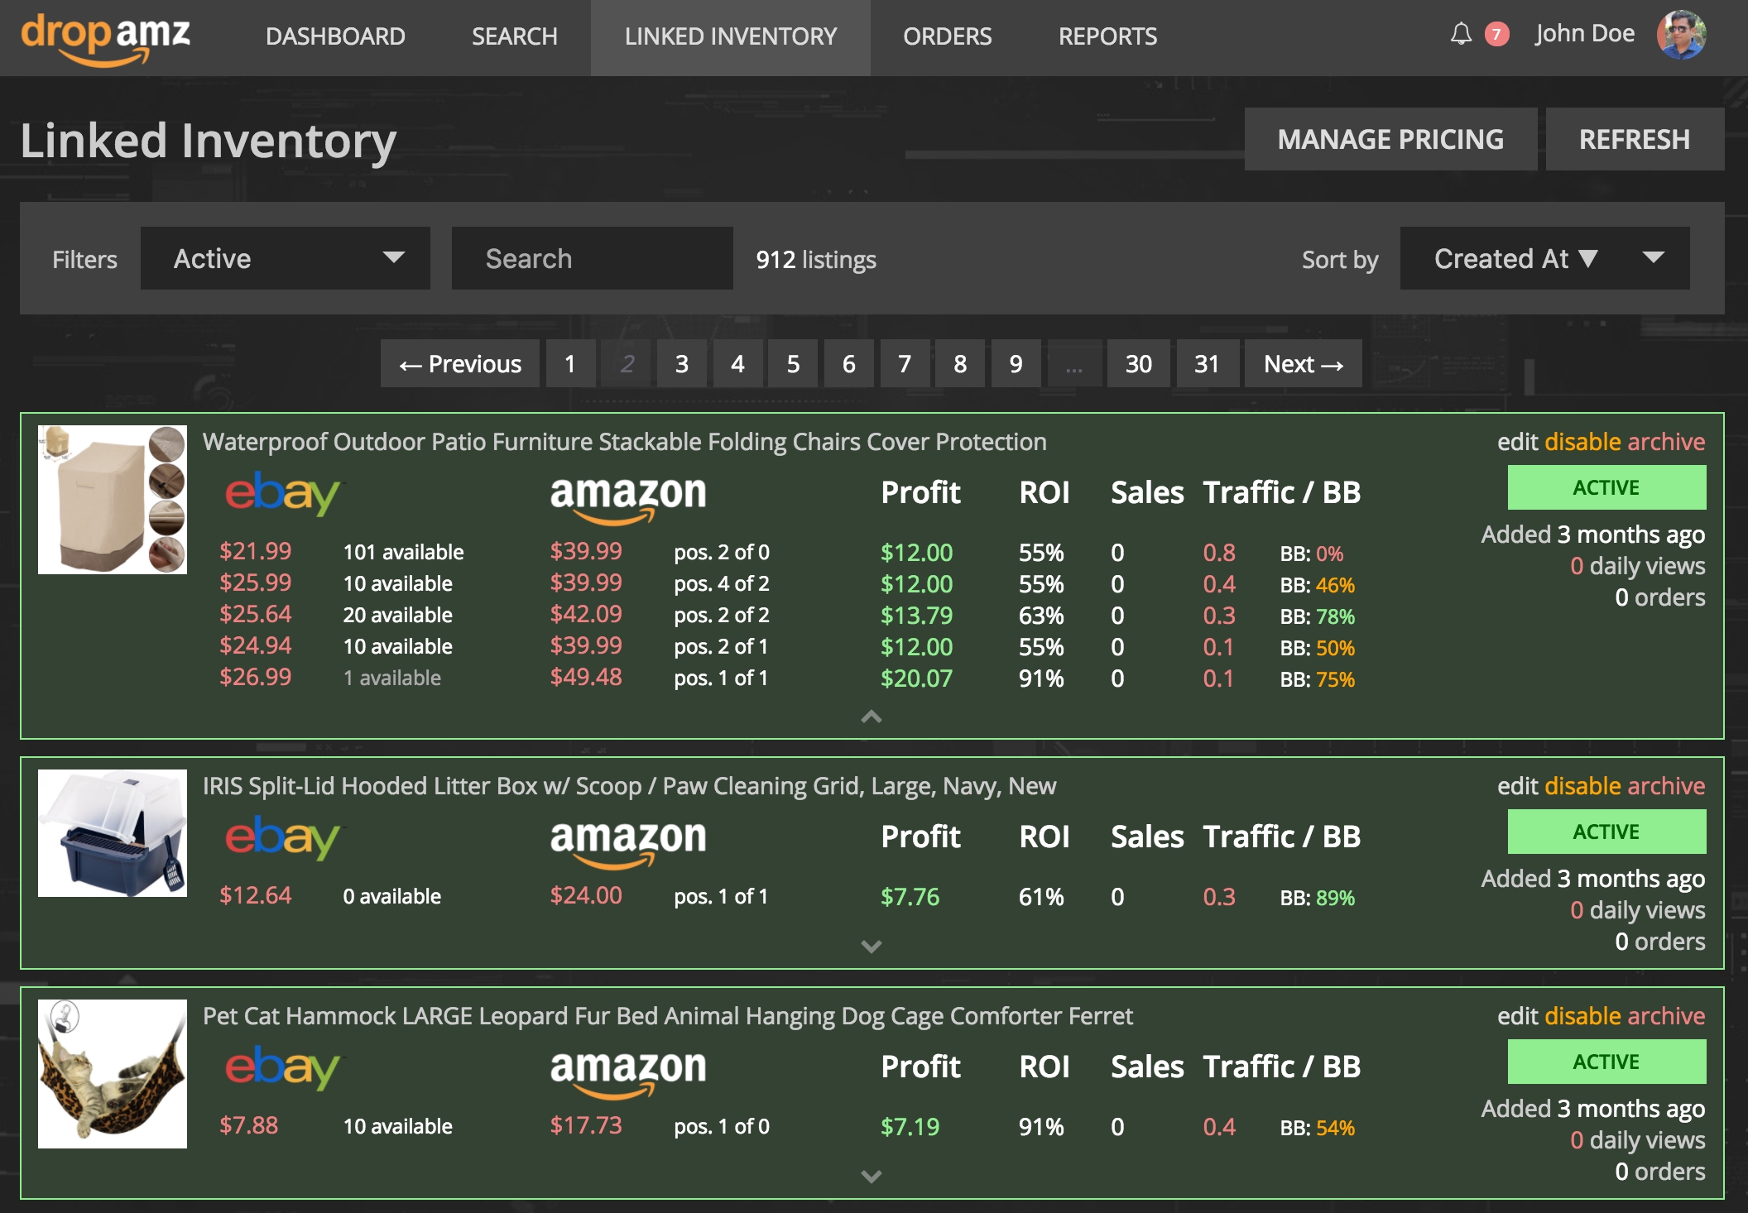Screen dimensions: 1748x1213
Task: Go to page 30 of the listings
Action: [1138, 363]
